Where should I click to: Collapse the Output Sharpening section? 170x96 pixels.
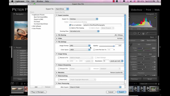[57, 65]
